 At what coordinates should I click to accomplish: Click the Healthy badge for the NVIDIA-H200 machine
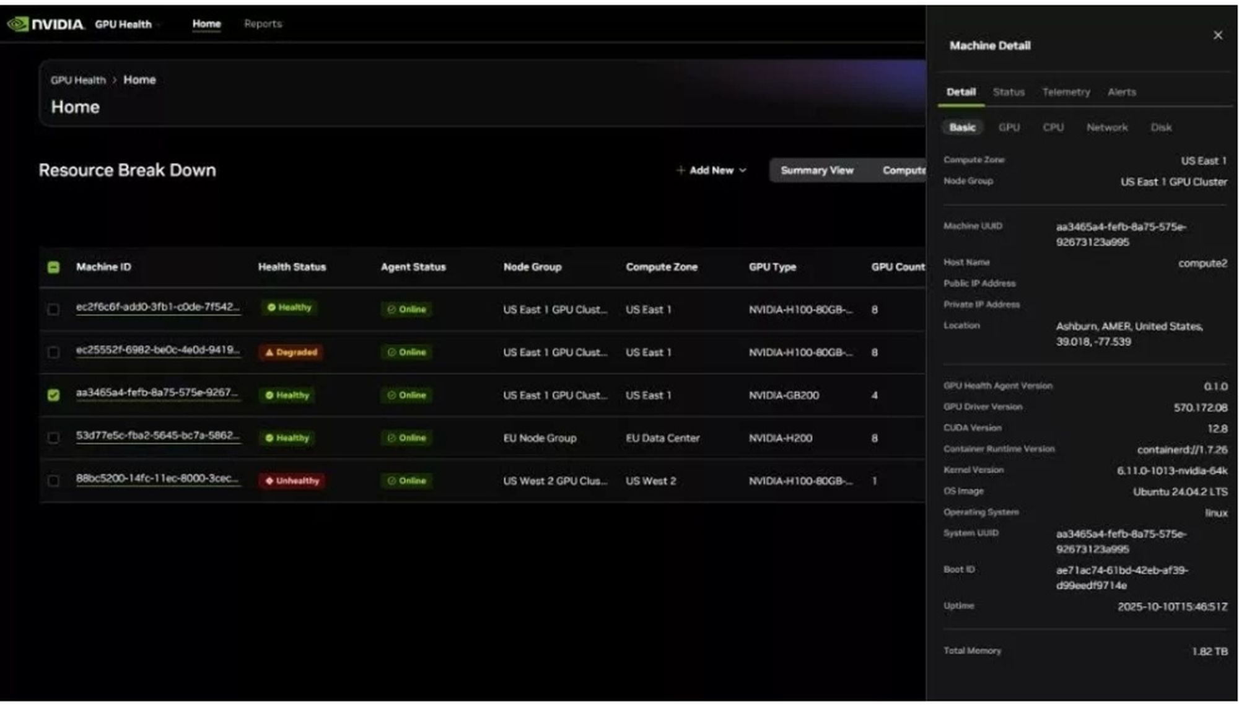point(287,438)
